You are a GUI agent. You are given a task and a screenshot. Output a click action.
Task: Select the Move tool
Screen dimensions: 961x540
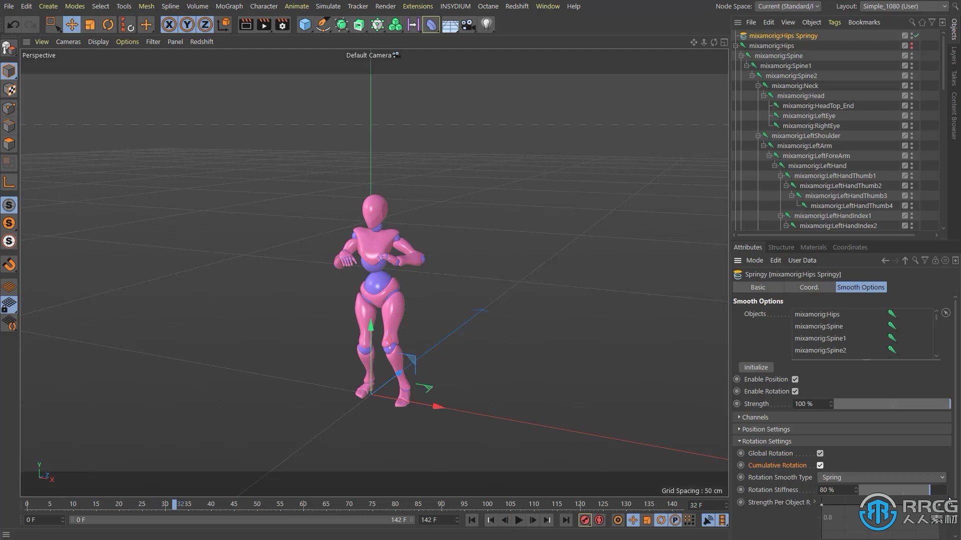(72, 24)
